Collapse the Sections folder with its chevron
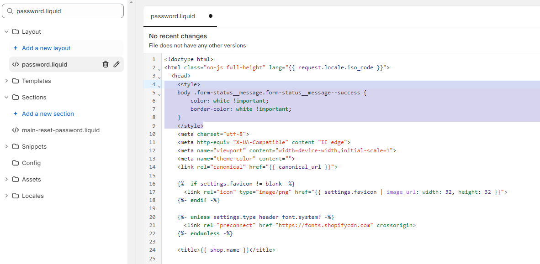540x264 pixels. (x=6, y=97)
